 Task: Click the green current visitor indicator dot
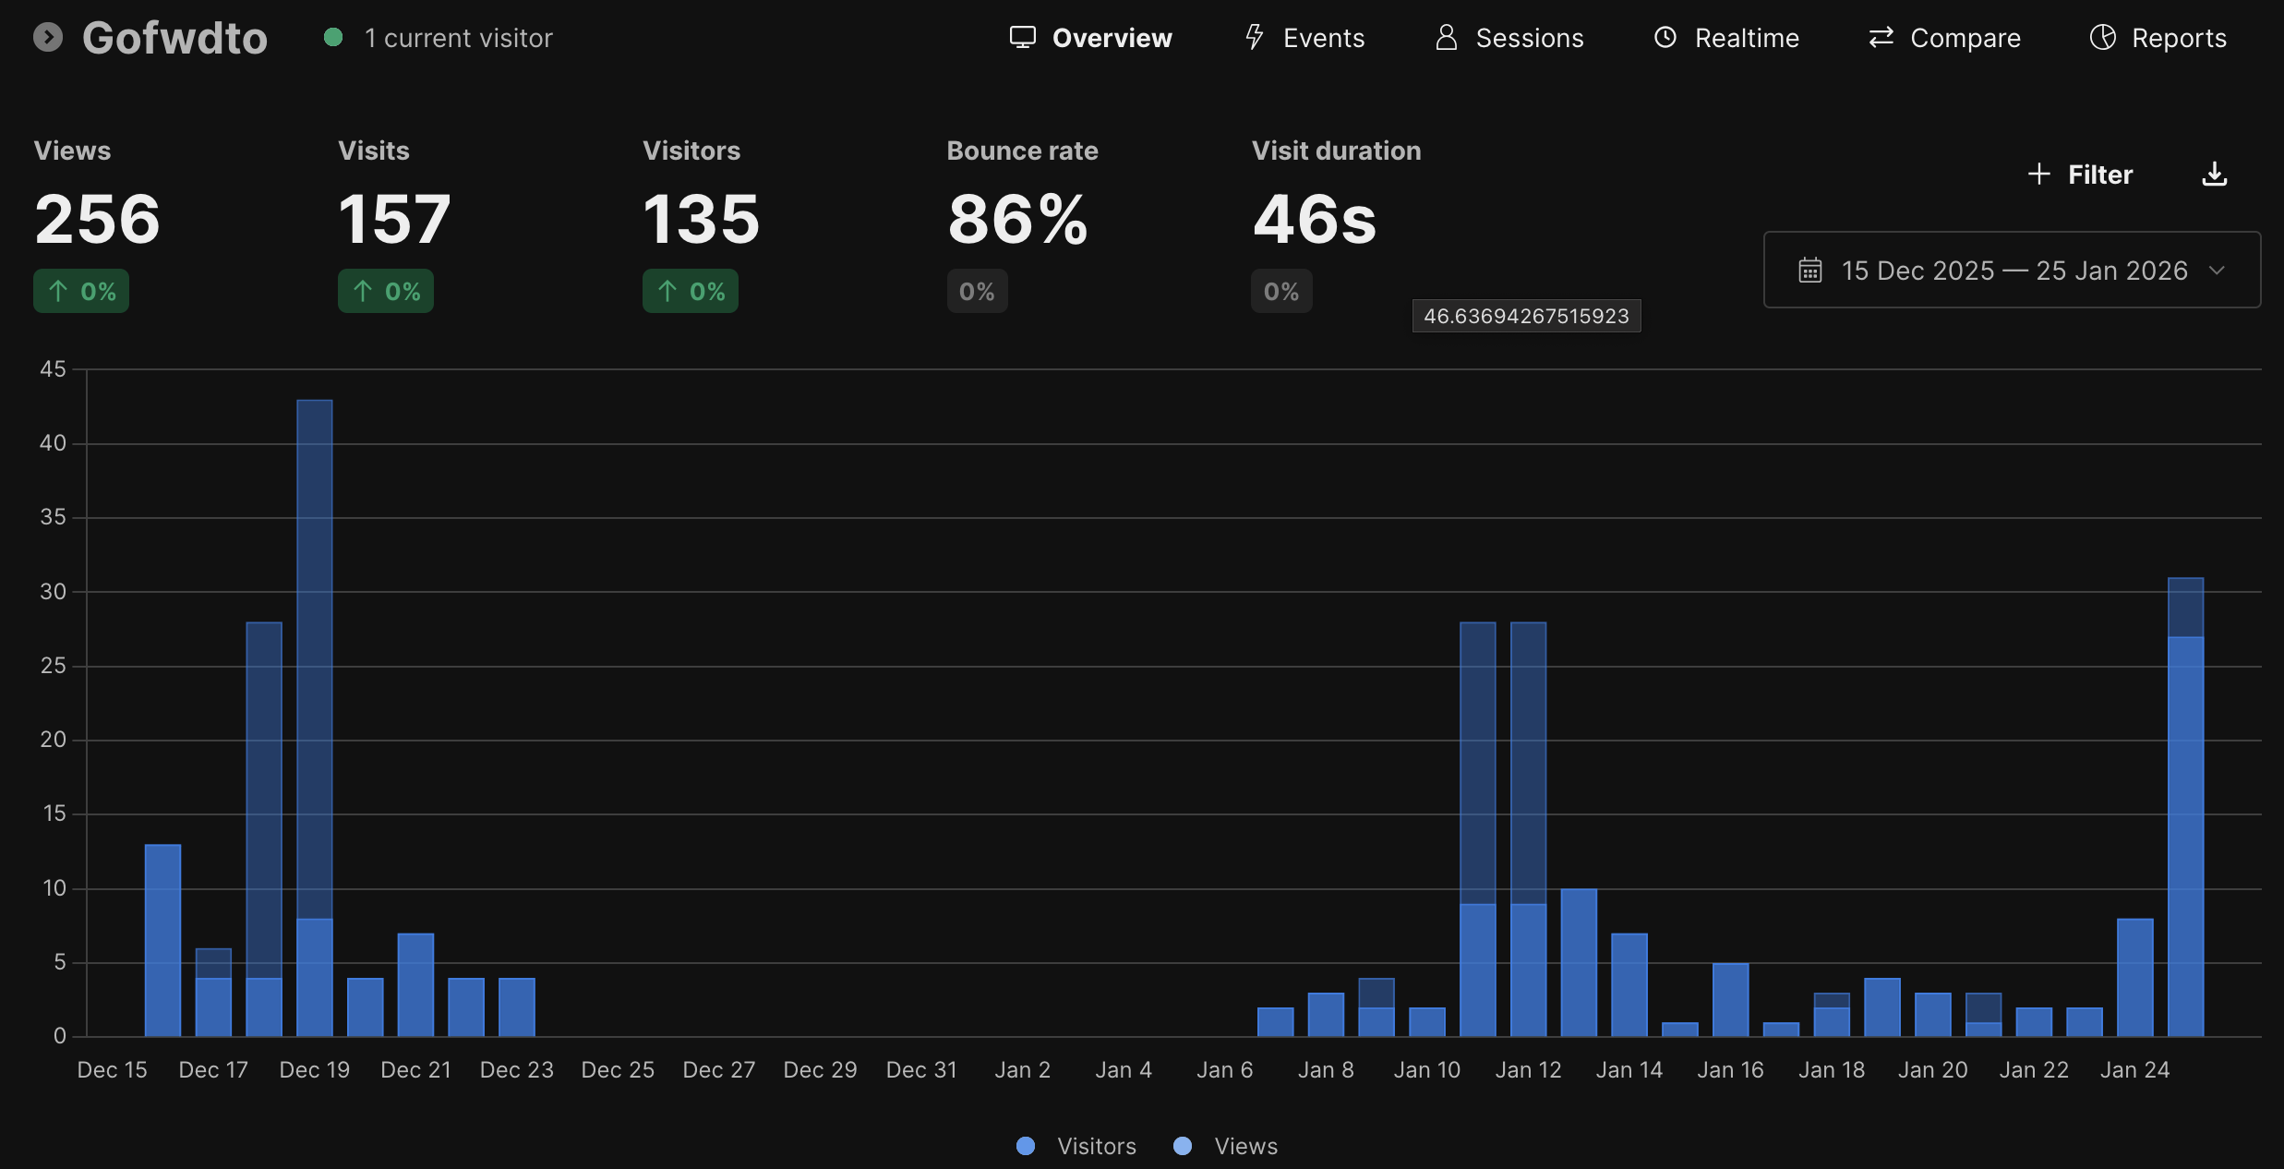click(333, 37)
